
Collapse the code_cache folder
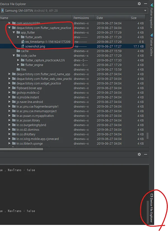[x=14, y=55]
